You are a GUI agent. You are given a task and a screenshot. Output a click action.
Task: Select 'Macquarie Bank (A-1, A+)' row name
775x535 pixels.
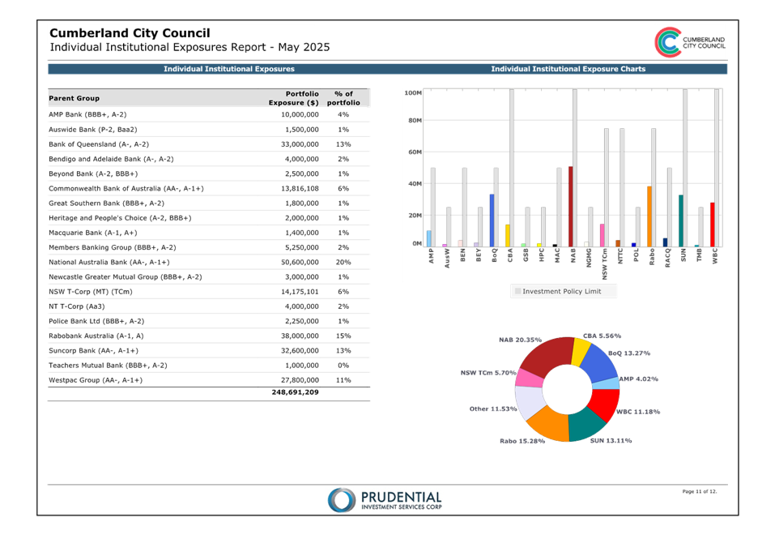tap(93, 233)
